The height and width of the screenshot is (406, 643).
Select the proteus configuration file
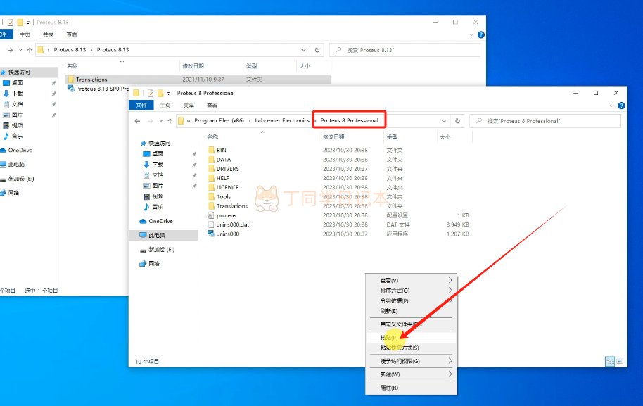click(226, 215)
